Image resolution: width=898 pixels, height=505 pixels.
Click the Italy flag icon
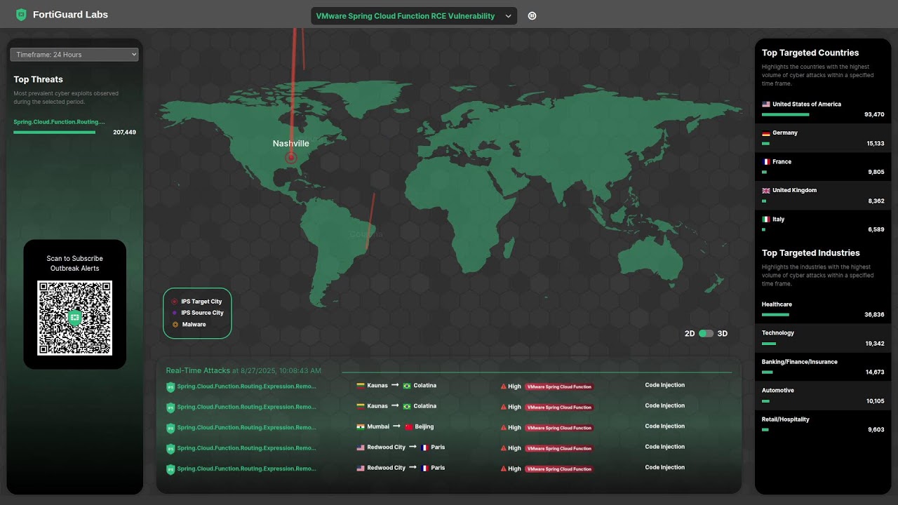(x=766, y=220)
